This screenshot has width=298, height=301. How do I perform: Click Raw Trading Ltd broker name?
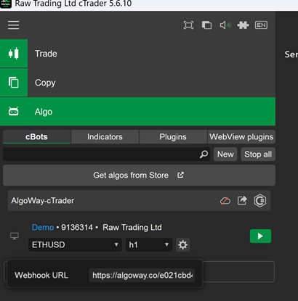point(132,227)
